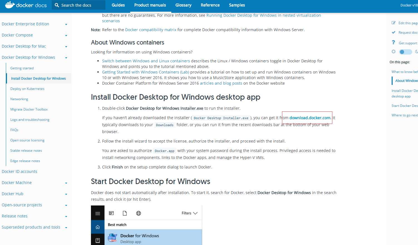This screenshot has height=245, width=418.
Task: Open Open source licensing sidebar item
Action: (27, 140)
